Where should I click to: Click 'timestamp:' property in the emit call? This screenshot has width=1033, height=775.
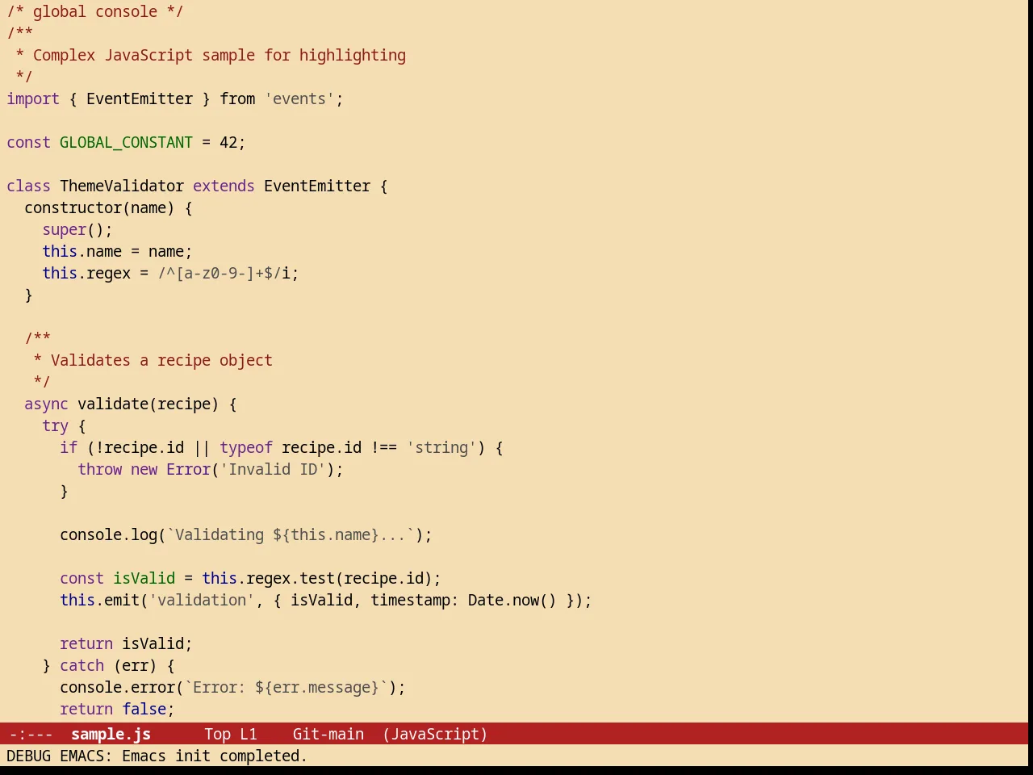click(415, 600)
